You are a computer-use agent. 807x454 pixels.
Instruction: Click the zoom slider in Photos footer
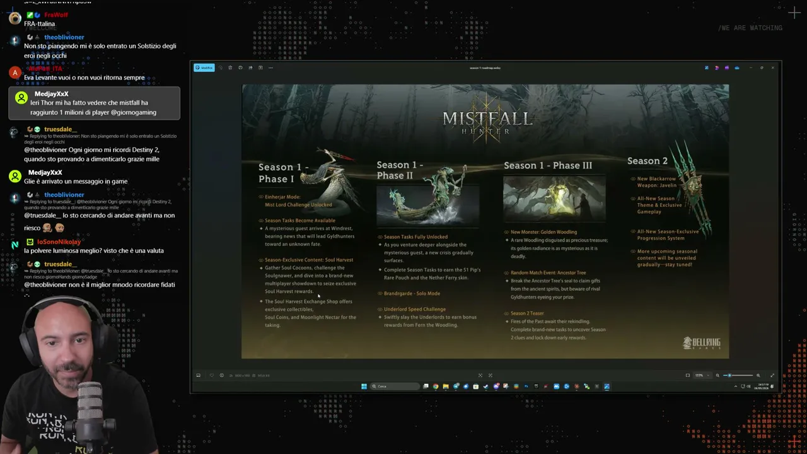click(738, 375)
